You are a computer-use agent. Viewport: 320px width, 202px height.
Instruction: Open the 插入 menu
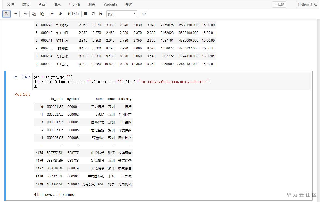pyautogui.click(x=57, y=4)
